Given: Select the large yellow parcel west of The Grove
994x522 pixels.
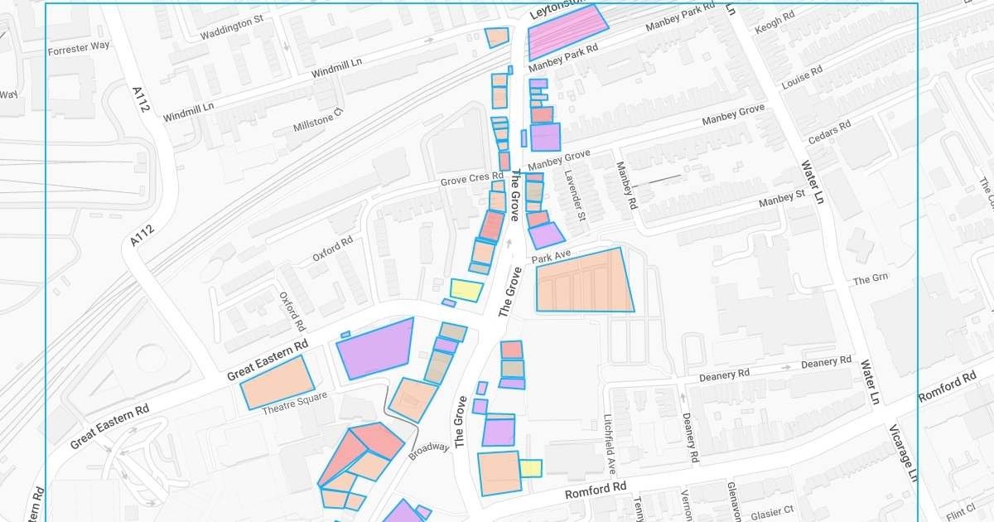Looking at the screenshot, I should 466,290.
